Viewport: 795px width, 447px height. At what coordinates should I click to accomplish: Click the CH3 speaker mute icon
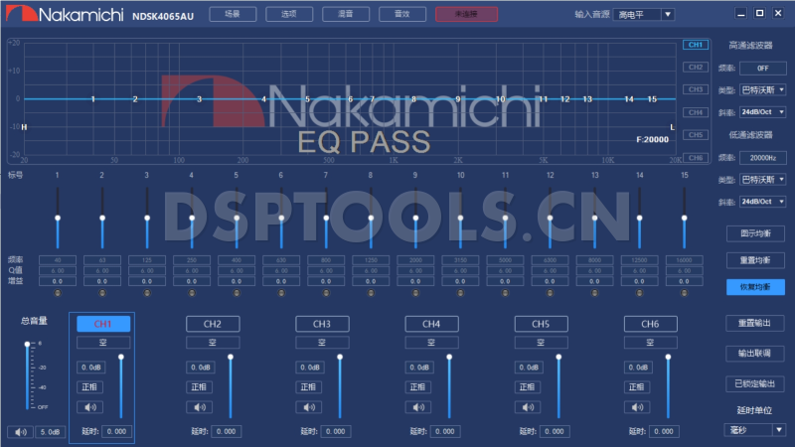(308, 406)
